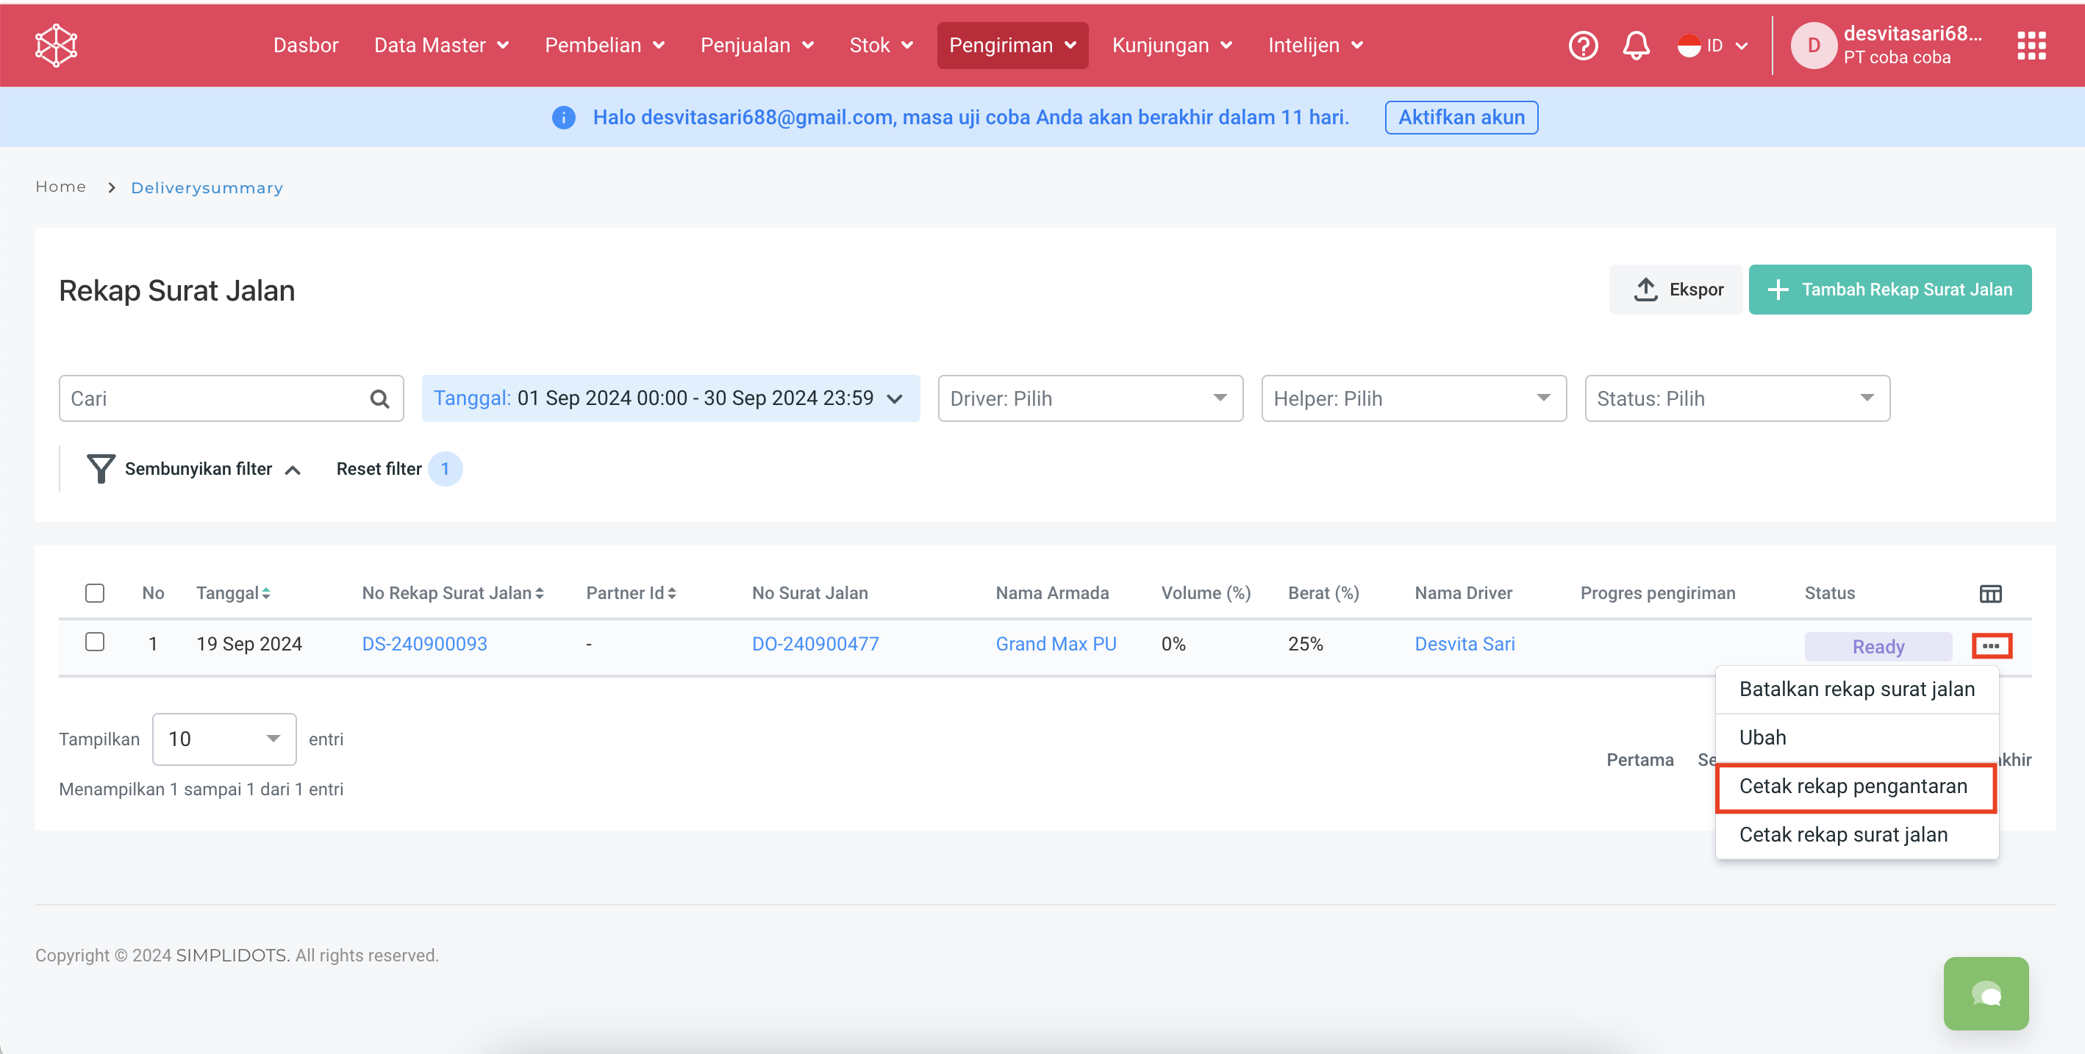Expand the Driver: Pilih dropdown
Viewport: 2085px width, 1054px height.
click(1090, 399)
